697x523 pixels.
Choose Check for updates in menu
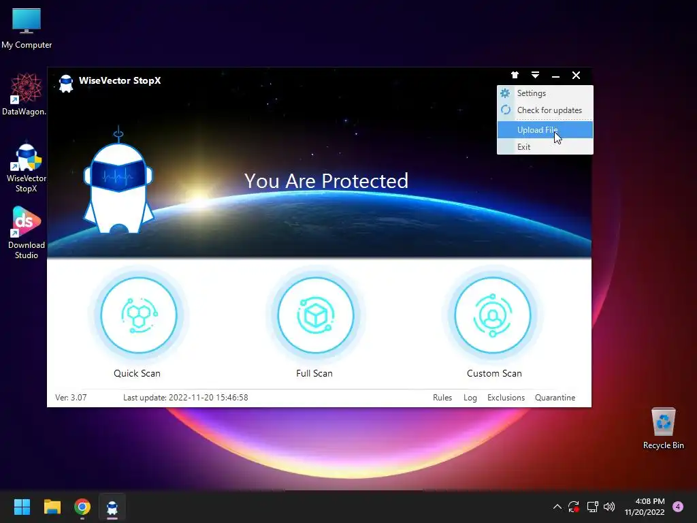545,110
